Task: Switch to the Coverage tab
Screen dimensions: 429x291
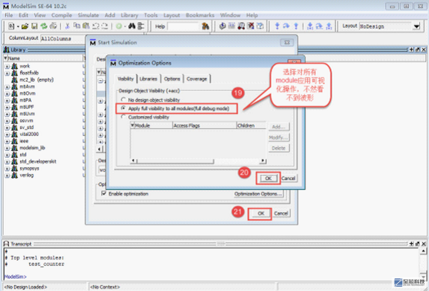Action: point(197,79)
